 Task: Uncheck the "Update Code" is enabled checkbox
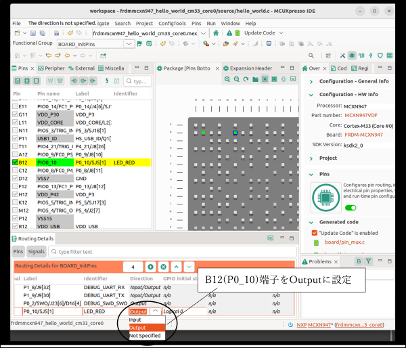[x=315, y=233]
